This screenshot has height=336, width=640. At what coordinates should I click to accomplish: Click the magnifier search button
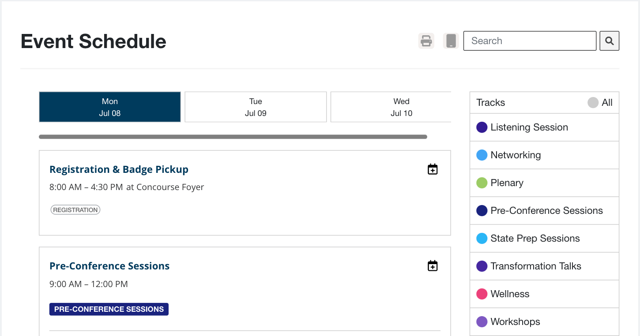[x=609, y=41]
